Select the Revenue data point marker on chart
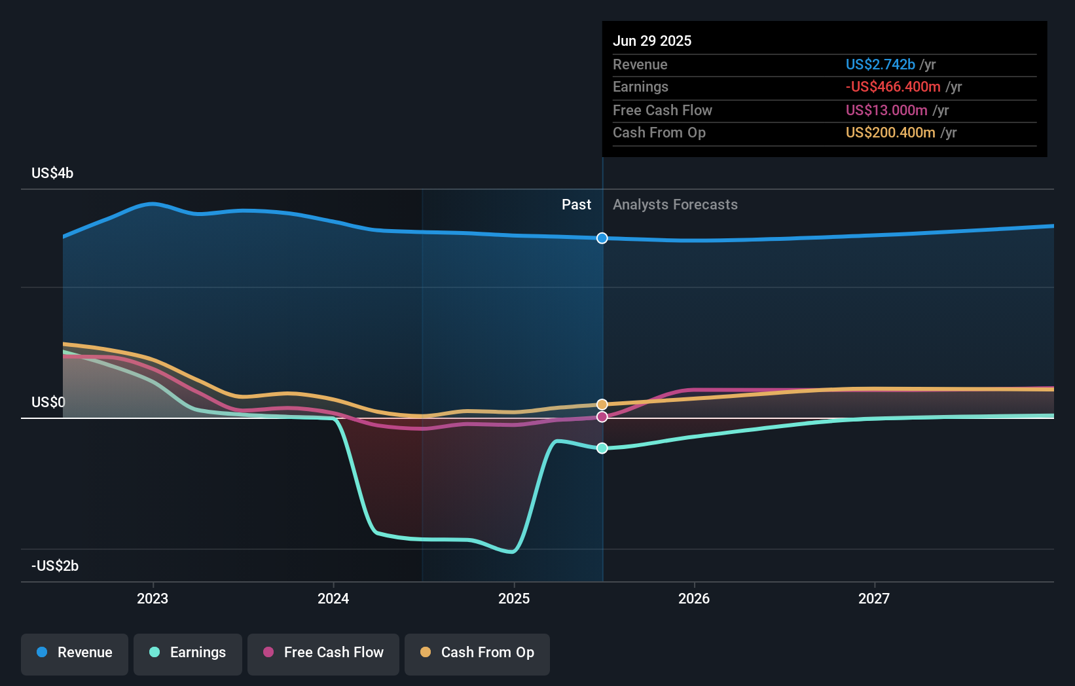1075x686 pixels. (602, 238)
